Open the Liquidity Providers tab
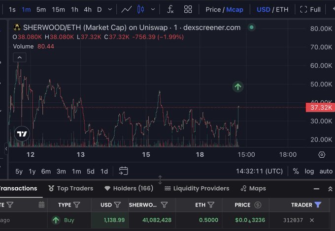335x231 pixels. coord(197,188)
